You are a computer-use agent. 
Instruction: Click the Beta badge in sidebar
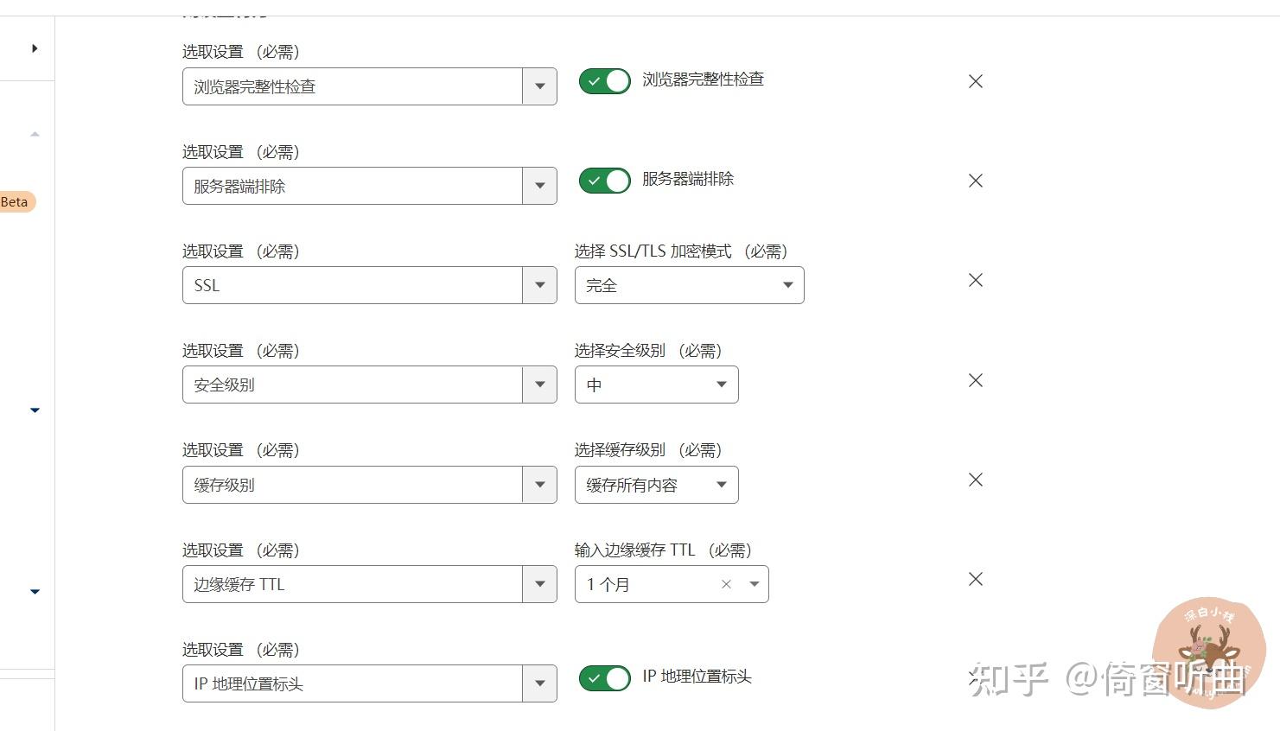click(x=15, y=202)
